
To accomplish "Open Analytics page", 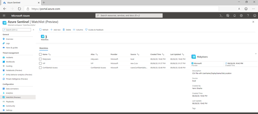I will pos(9,93).
